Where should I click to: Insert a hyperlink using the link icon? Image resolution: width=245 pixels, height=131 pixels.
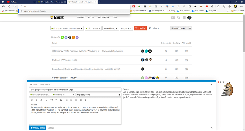click(x=47, y=100)
